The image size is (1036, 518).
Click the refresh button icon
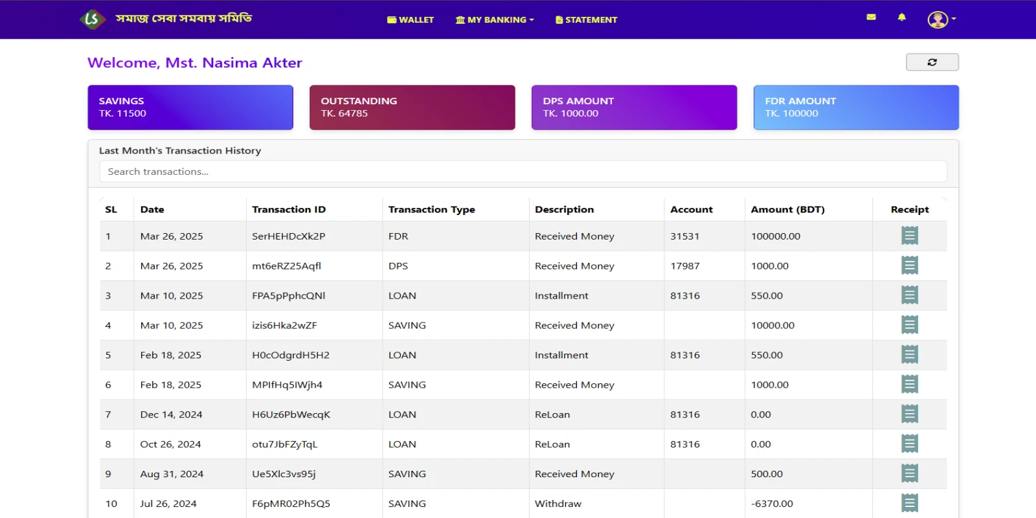pyautogui.click(x=932, y=62)
